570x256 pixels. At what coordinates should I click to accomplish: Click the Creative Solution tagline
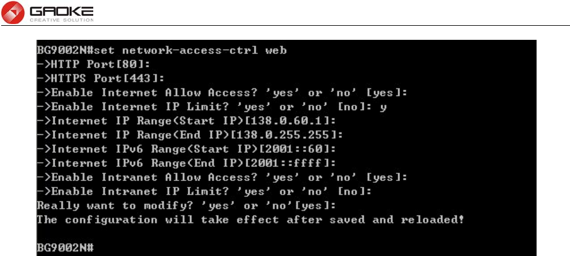coord(62,19)
